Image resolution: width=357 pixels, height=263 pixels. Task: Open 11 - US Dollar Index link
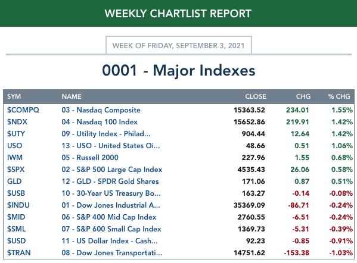point(110,241)
